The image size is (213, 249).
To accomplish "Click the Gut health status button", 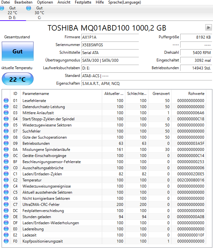I will 18,51.
